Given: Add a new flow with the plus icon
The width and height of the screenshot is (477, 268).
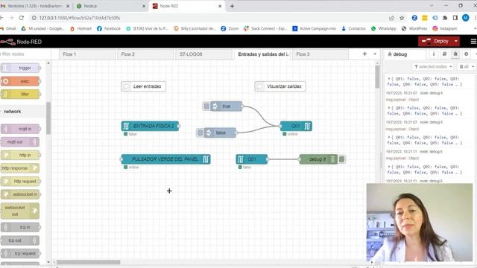Looking at the screenshot, I should coord(364,54).
